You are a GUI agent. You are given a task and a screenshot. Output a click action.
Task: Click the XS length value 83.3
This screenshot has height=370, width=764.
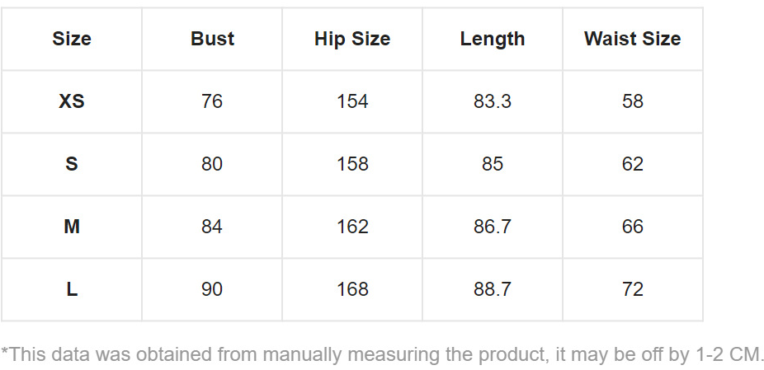[x=493, y=101]
